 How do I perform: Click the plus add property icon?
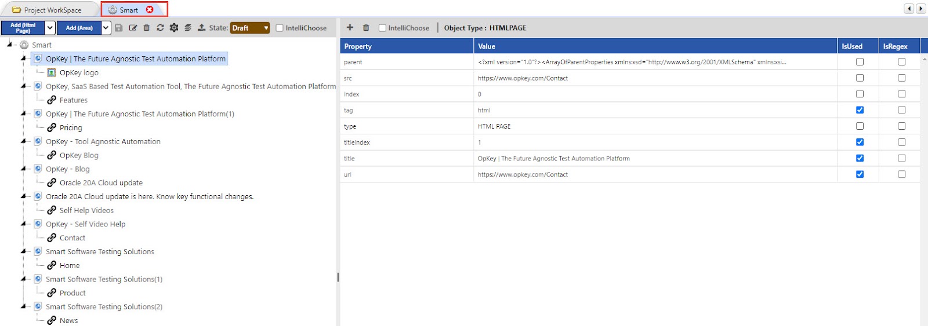pyautogui.click(x=350, y=27)
